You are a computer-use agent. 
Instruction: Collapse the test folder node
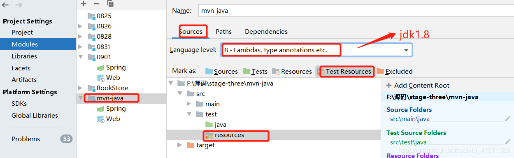[x=189, y=114]
